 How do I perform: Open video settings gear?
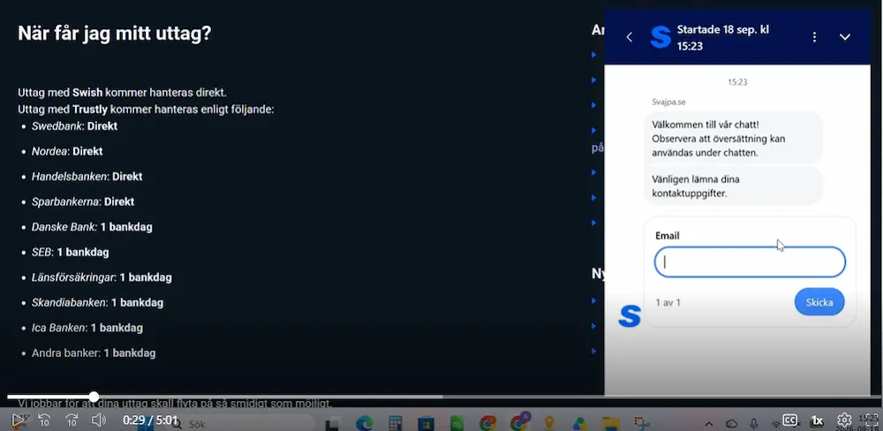point(844,420)
